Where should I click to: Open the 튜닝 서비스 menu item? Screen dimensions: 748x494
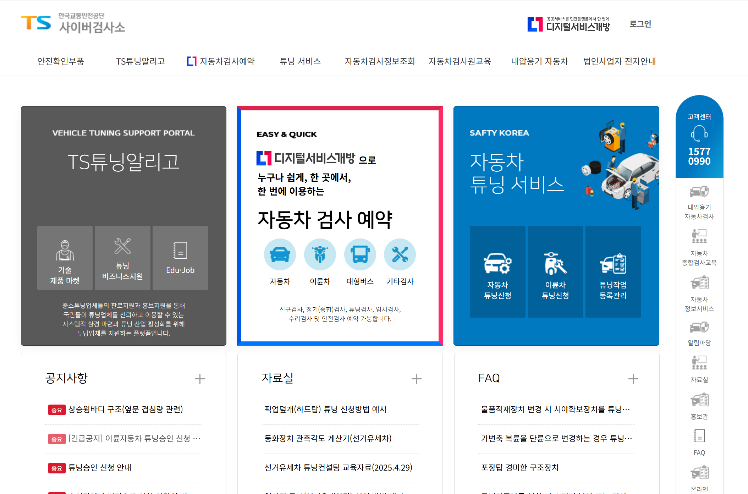pos(300,61)
